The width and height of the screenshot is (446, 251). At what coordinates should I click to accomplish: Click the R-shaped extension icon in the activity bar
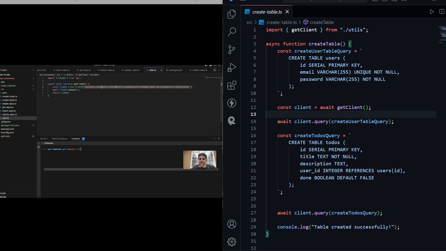tap(232, 120)
